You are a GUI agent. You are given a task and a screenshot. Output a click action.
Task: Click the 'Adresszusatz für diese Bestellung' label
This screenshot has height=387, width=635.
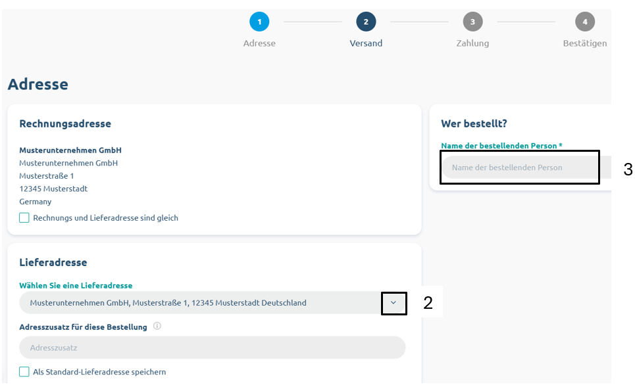point(83,327)
